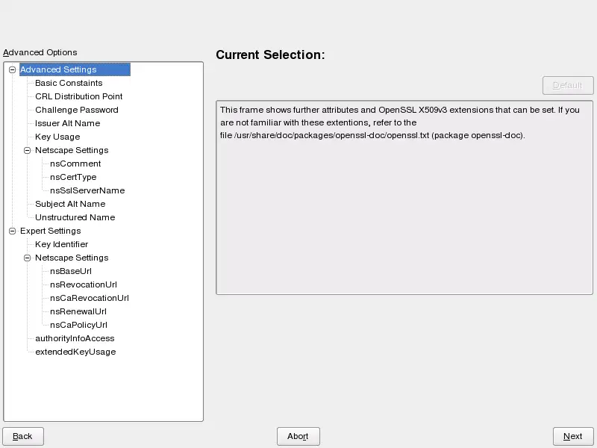Choose the nsRevocationUrl item
The image size is (597, 448).
pyautogui.click(x=84, y=284)
